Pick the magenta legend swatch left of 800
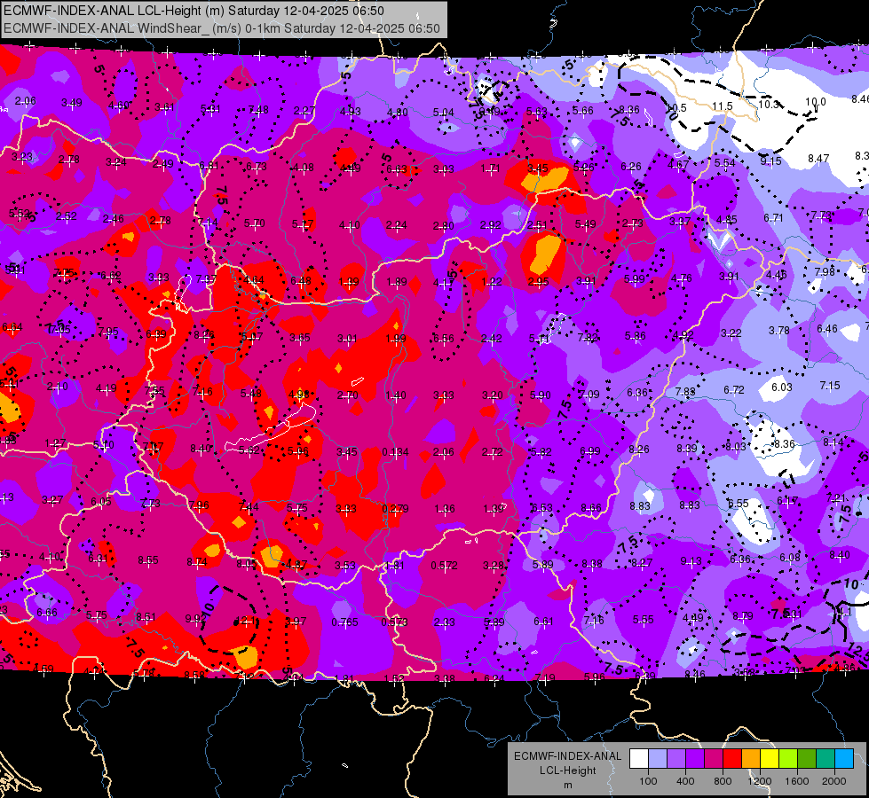 pyautogui.click(x=714, y=758)
